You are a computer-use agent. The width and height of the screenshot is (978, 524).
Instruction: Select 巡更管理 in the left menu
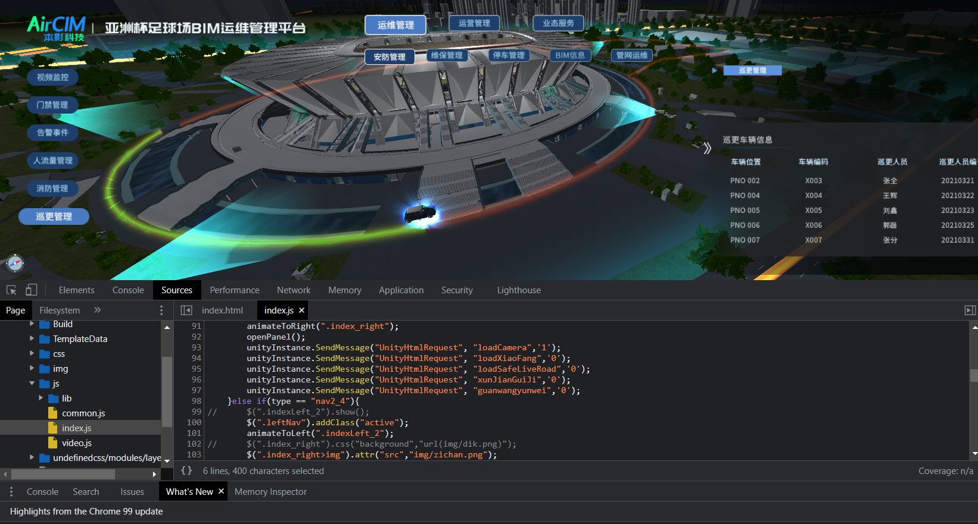point(54,216)
